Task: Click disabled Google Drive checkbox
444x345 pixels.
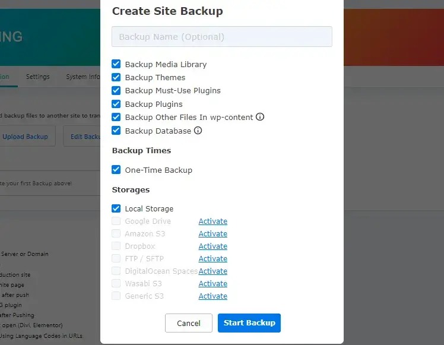Action: 116,221
